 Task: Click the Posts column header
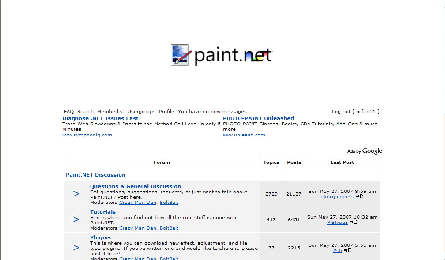point(294,162)
